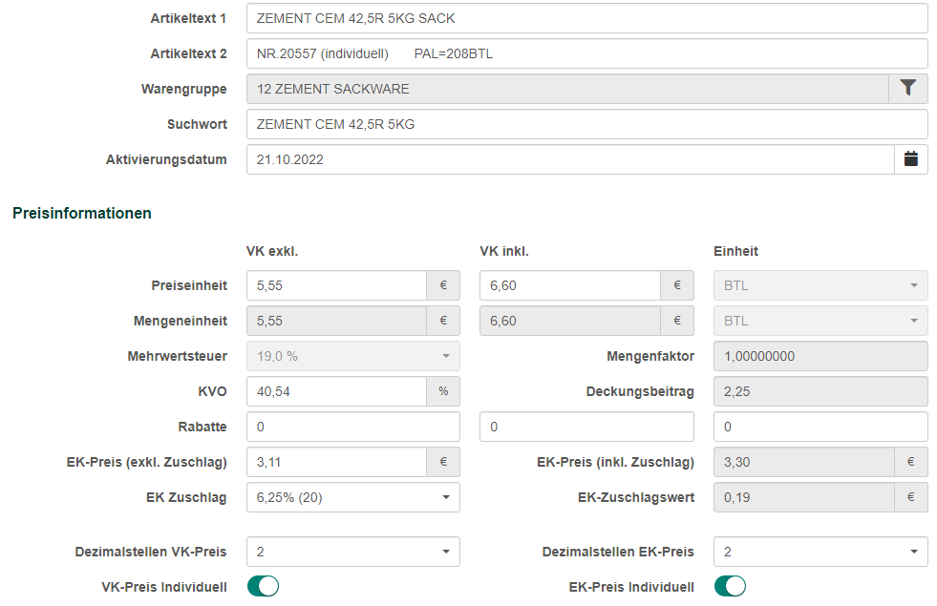Click the second Rabatte input field
Image resolution: width=937 pixels, height=606 pixels.
coord(586,427)
